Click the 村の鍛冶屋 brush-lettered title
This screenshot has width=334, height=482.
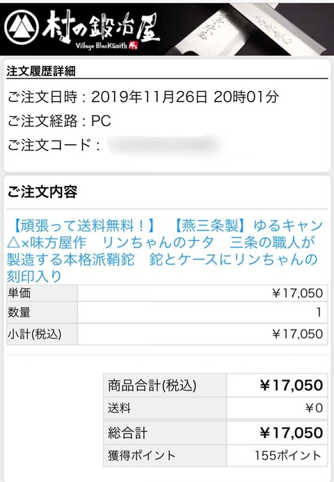(101, 27)
